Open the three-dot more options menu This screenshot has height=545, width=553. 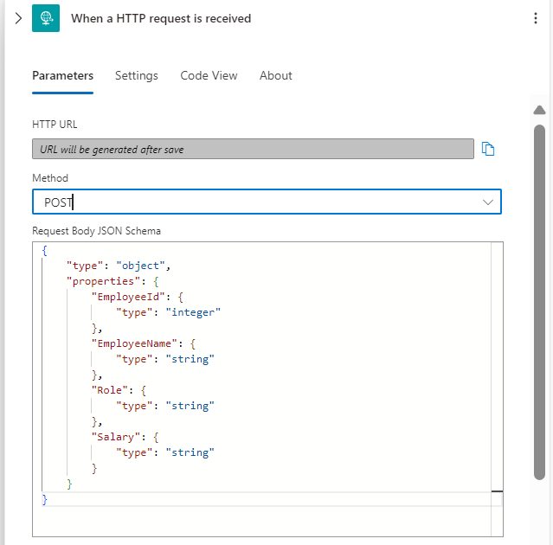tap(536, 18)
